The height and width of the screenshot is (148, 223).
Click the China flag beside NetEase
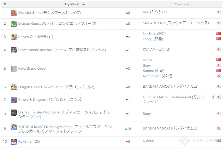click(218, 33)
